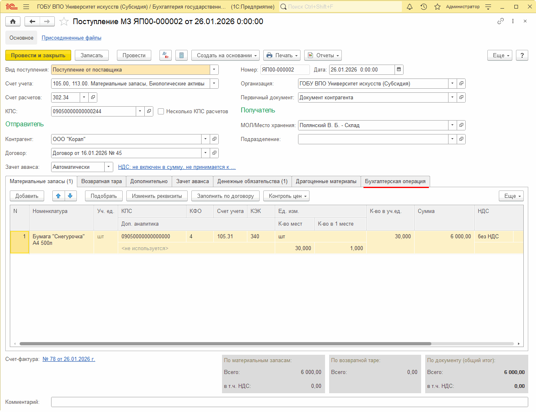Switch to the Возвратная тара tab
536x412 pixels.
[x=101, y=181]
